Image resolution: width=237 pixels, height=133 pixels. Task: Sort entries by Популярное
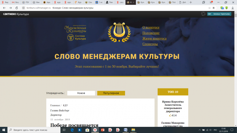click(x=111, y=93)
